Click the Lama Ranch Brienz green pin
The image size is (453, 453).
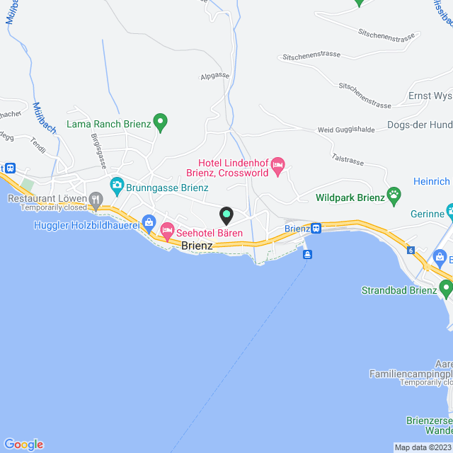(161, 122)
